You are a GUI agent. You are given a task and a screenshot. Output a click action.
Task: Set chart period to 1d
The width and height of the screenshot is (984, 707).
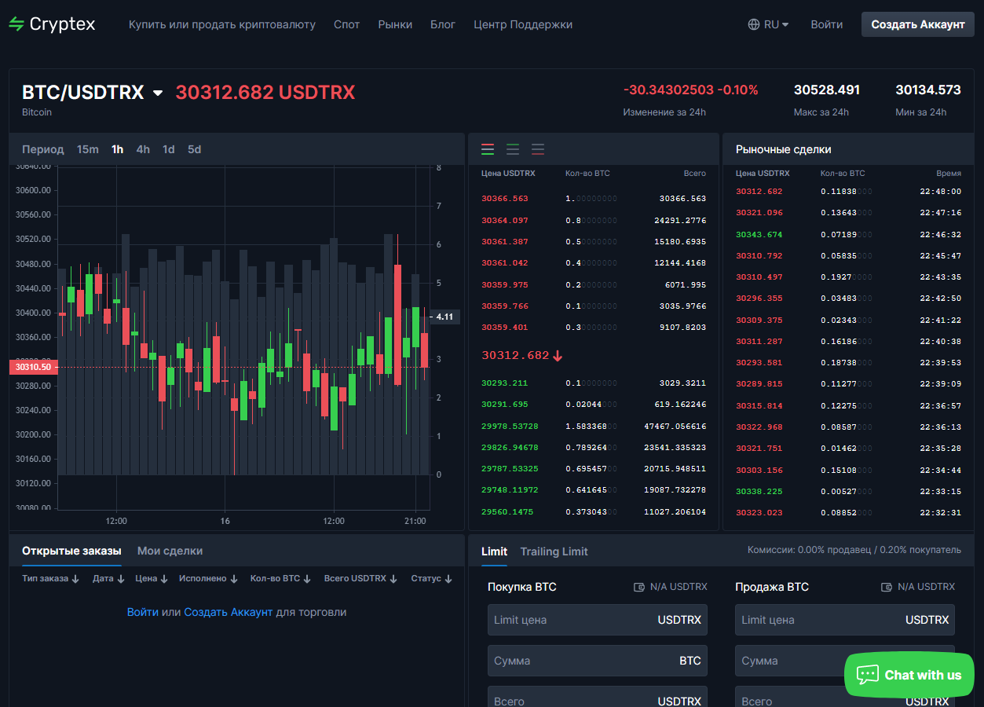pyautogui.click(x=169, y=149)
